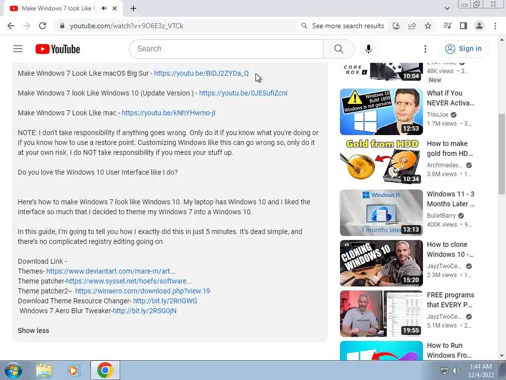Share this page using the share icon
Viewport: 506px width, 380px height.
(412, 26)
